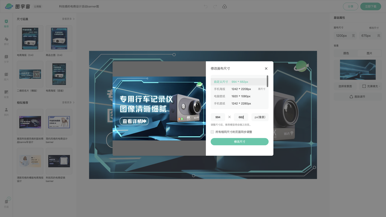386x217 pixels.
Task: Open the 充满填充 dropdown arrow
Action: coord(380,86)
